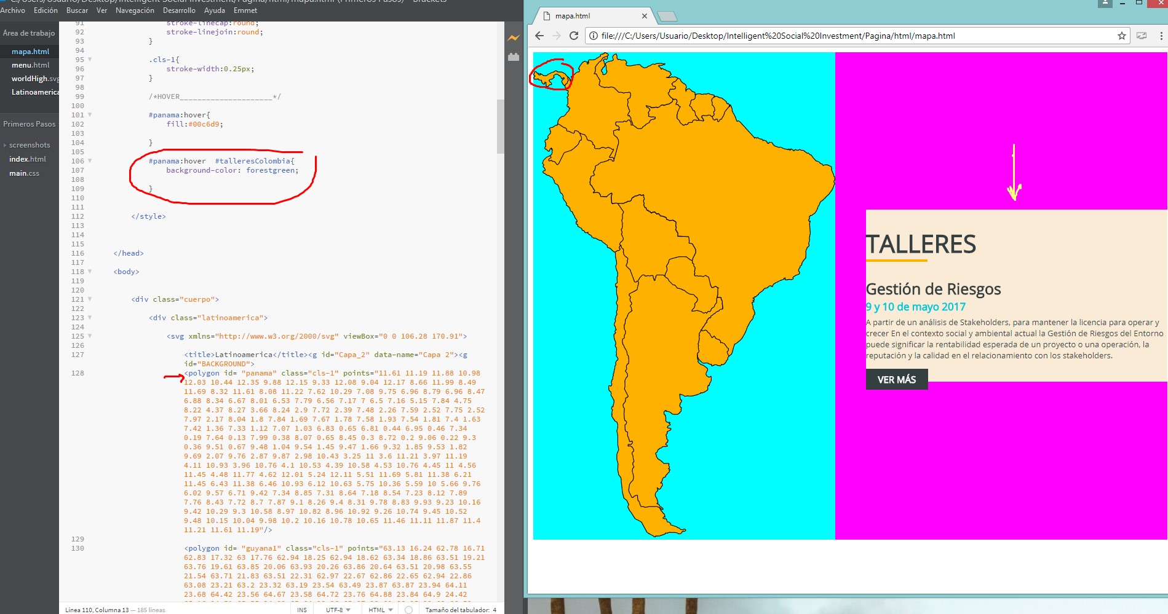1168x614 pixels.
Task: Click the Gestión de Riesgos title
Action: pos(933,289)
